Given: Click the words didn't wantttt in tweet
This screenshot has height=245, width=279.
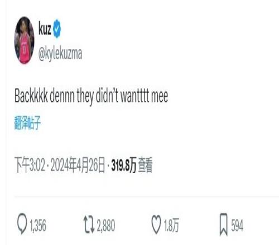Looking at the screenshot, I should (x=122, y=96).
